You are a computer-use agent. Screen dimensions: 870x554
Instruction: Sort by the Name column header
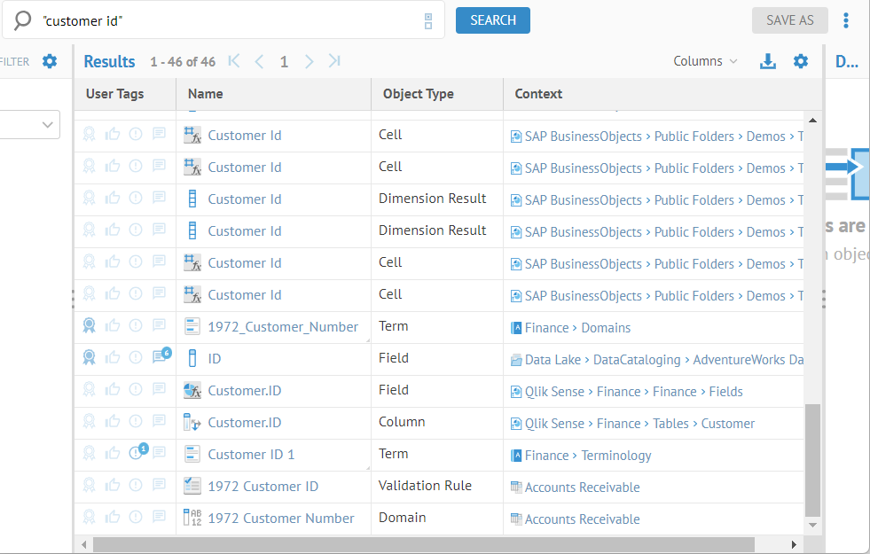point(206,94)
